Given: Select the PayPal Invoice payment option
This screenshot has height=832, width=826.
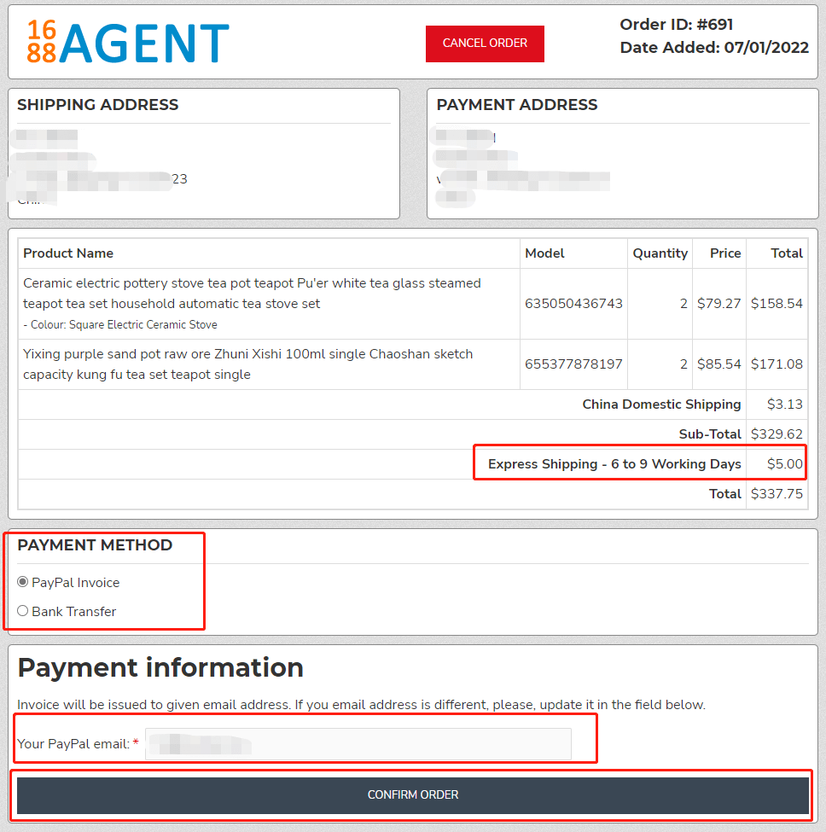Looking at the screenshot, I should pyautogui.click(x=23, y=582).
